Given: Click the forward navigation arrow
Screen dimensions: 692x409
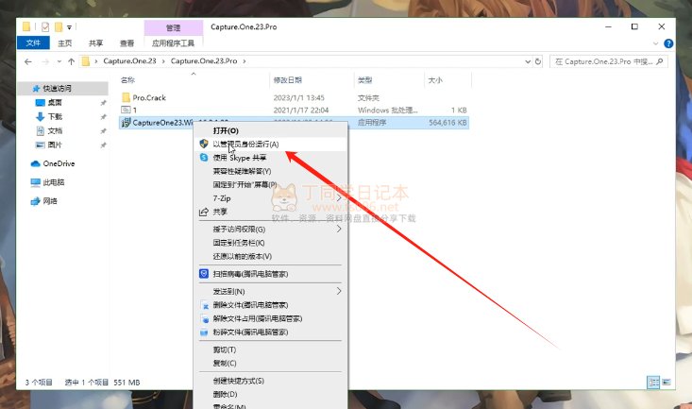Looking at the screenshot, I should (x=45, y=61).
